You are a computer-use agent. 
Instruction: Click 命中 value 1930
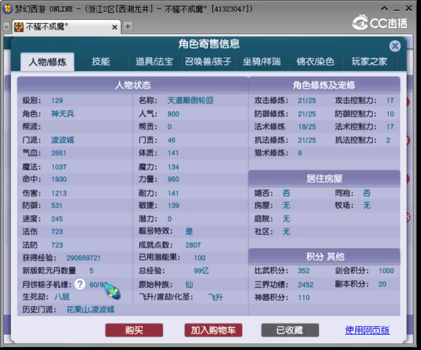pyautogui.click(x=59, y=179)
